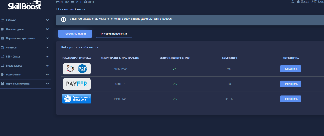The height and width of the screenshot is (136, 324).
Task: Click the ЛИМИТ ЗА ОДНУ ТРАНЗАКЦИЮ header
Action: coord(120,58)
